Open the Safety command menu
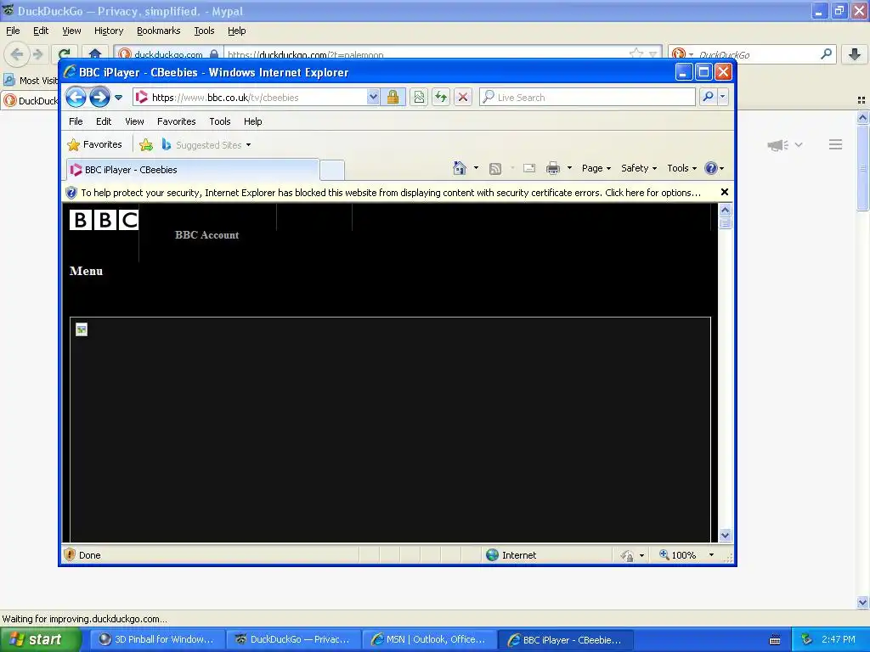The width and height of the screenshot is (870, 652). [x=639, y=168]
